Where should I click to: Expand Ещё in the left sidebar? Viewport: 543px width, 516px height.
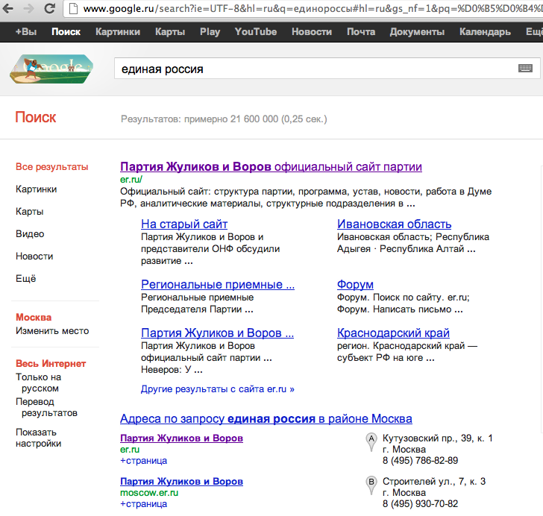[x=25, y=279]
